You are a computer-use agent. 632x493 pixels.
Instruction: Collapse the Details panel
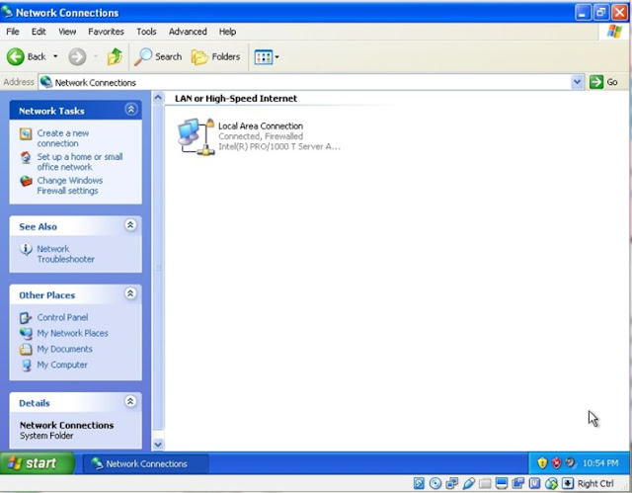[130, 401]
